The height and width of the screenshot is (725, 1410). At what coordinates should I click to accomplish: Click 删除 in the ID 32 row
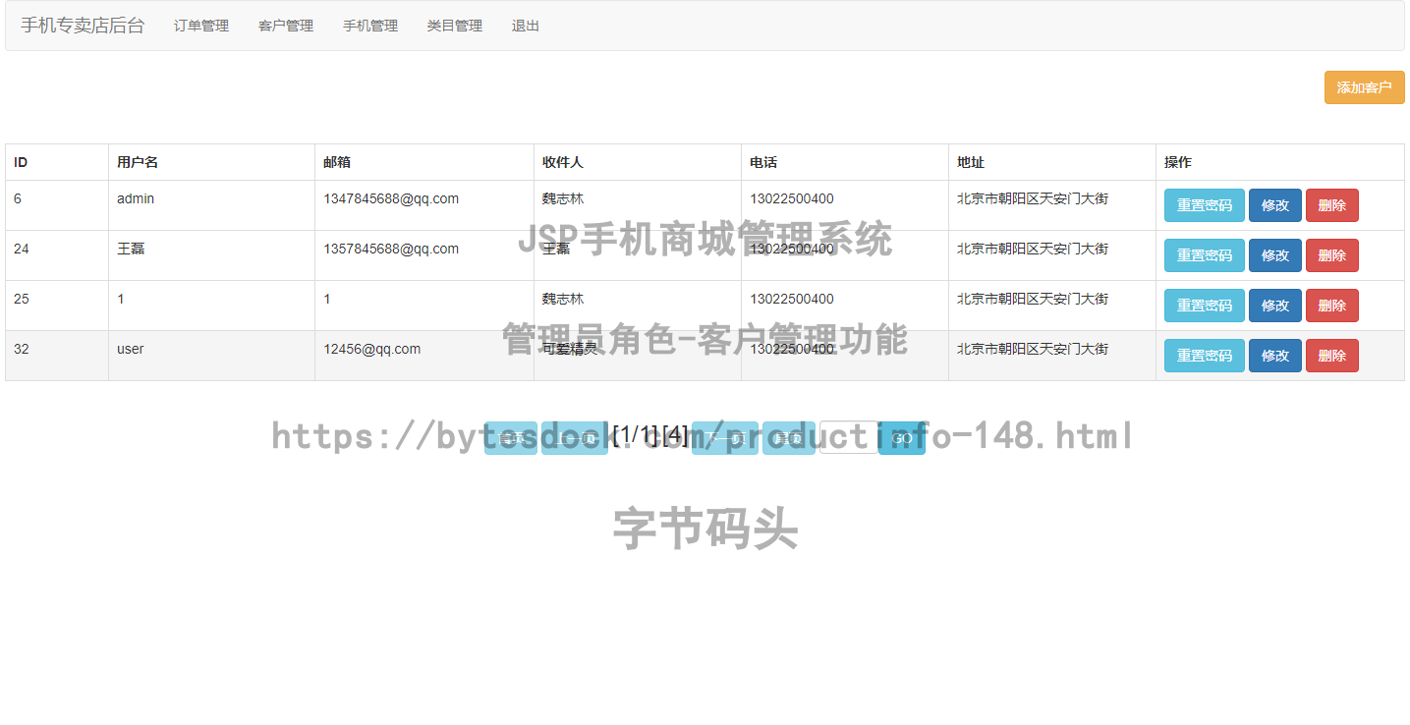[x=1331, y=356]
